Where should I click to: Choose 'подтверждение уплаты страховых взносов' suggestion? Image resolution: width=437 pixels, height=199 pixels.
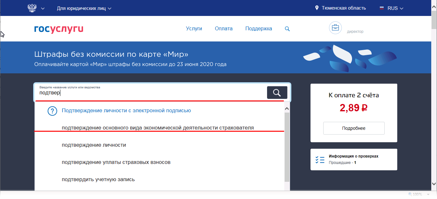(116, 162)
